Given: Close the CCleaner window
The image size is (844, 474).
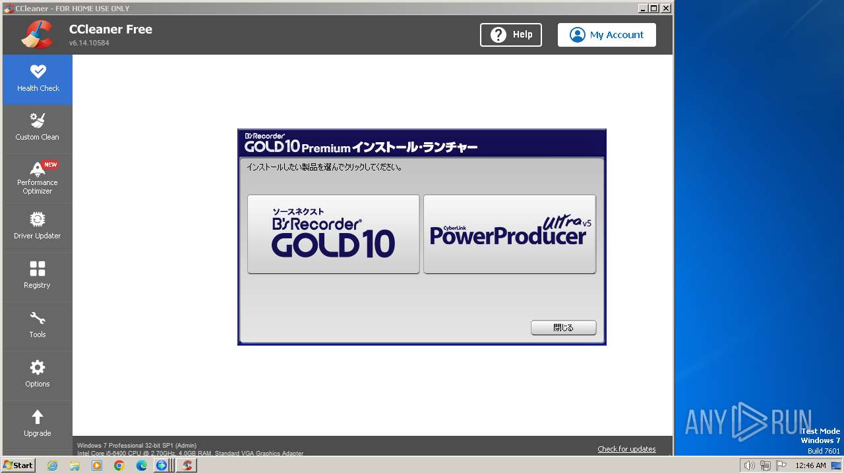Looking at the screenshot, I should coord(666,8).
